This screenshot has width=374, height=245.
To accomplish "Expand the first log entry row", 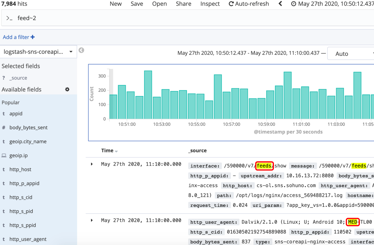I will 92,164.
